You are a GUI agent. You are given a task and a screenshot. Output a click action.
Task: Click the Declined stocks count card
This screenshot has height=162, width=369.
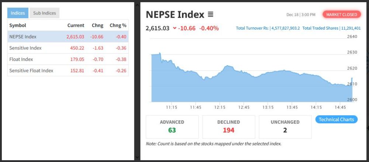[x=228, y=126]
